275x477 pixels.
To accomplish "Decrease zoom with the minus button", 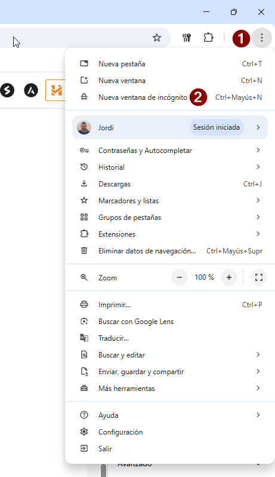I will [x=180, y=277].
